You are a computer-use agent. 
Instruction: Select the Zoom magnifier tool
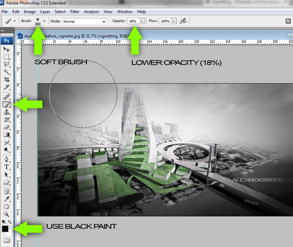(6, 214)
